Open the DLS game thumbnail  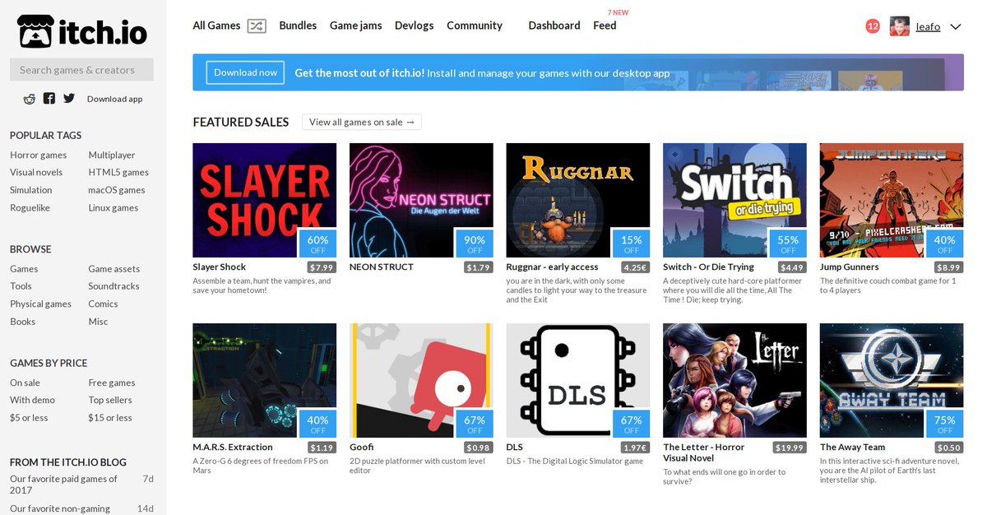pos(577,380)
